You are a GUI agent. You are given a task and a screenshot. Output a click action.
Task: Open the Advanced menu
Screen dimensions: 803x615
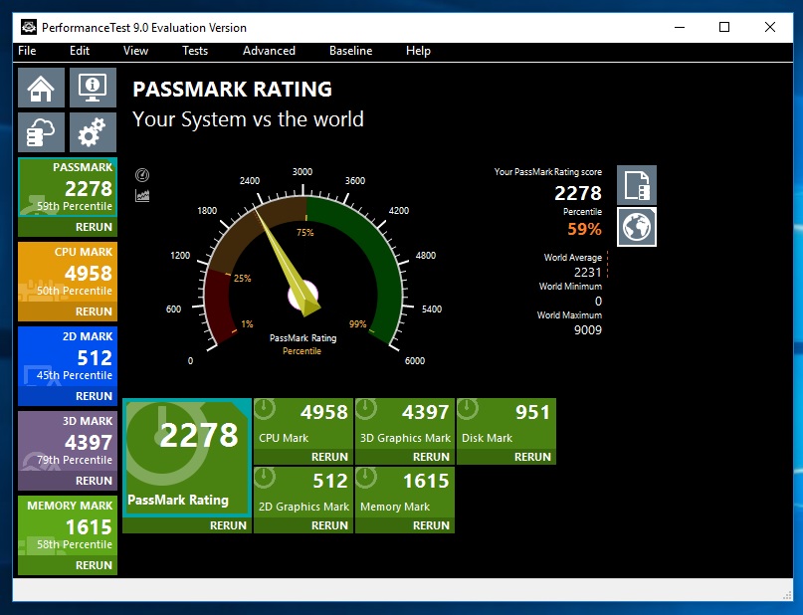[x=269, y=51]
